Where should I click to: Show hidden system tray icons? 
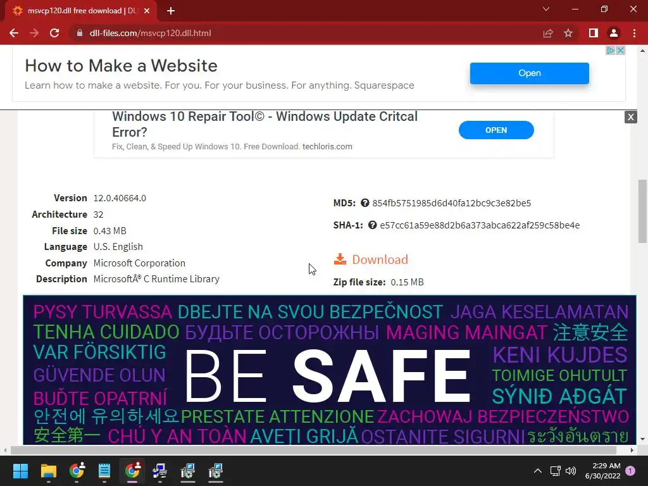click(538, 471)
